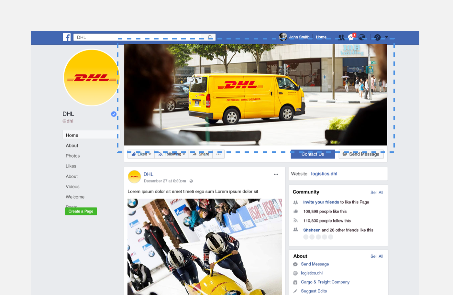
Task: Click the friend requests icon
Action: point(341,37)
